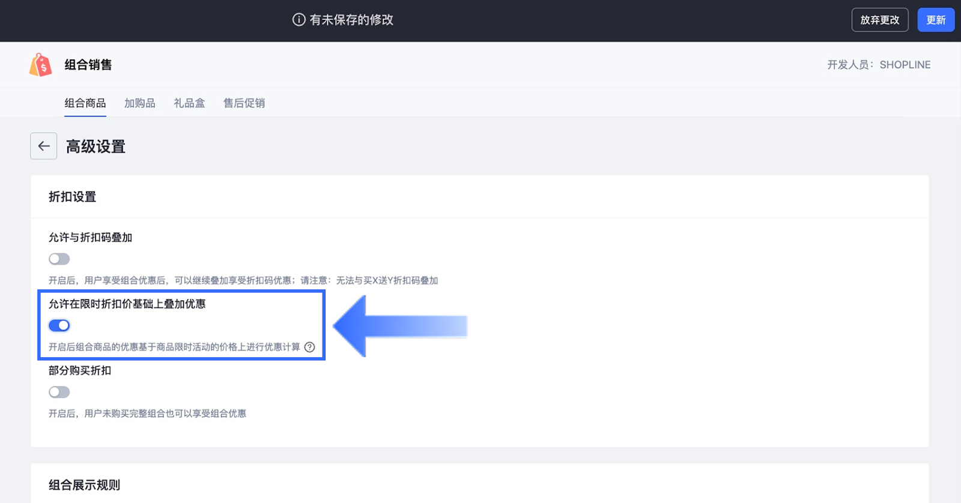Select the 礼品盒 tab

(189, 103)
